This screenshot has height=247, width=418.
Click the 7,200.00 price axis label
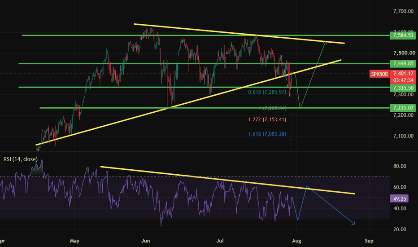tap(403, 115)
